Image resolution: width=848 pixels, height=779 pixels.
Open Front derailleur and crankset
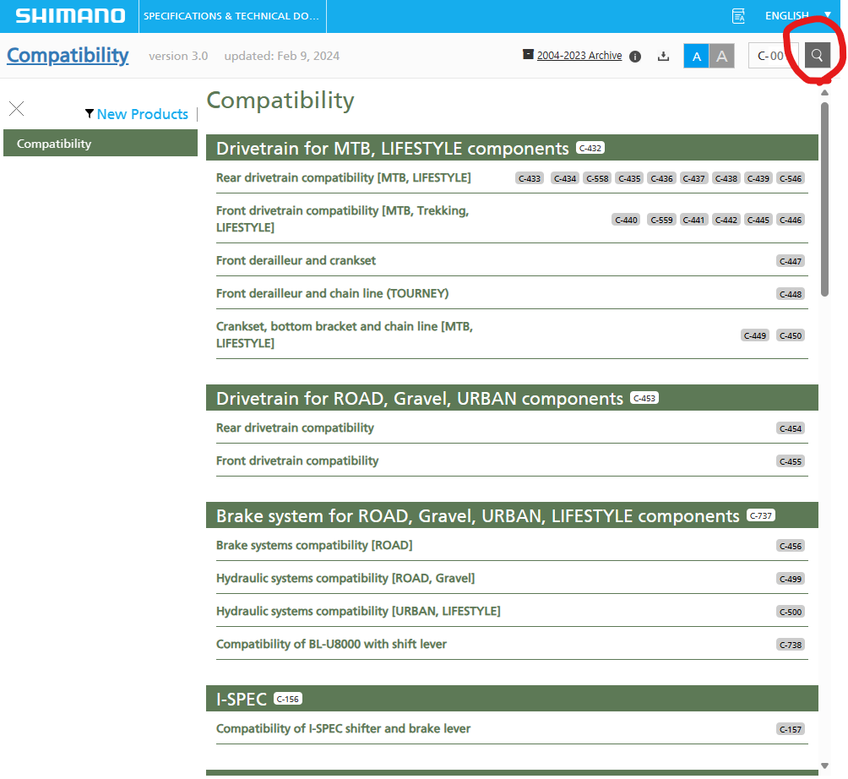[x=296, y=260]
